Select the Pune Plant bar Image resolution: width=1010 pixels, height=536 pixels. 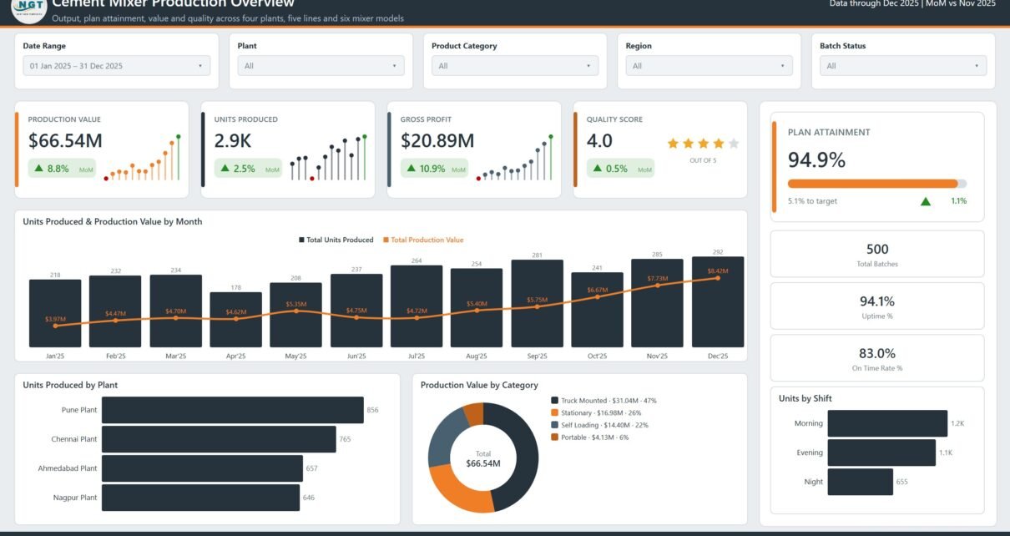pos(233,410)
